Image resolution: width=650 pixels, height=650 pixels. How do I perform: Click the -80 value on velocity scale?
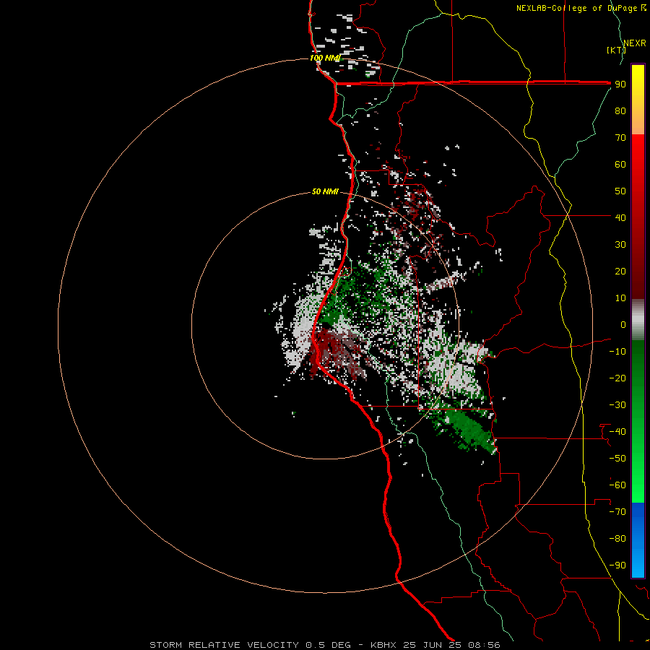tap(617, 539)
